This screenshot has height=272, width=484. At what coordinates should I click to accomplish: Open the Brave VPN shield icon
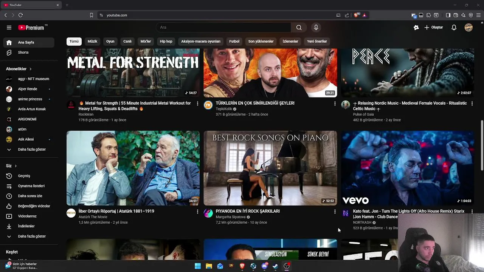[x=471, y=15]
